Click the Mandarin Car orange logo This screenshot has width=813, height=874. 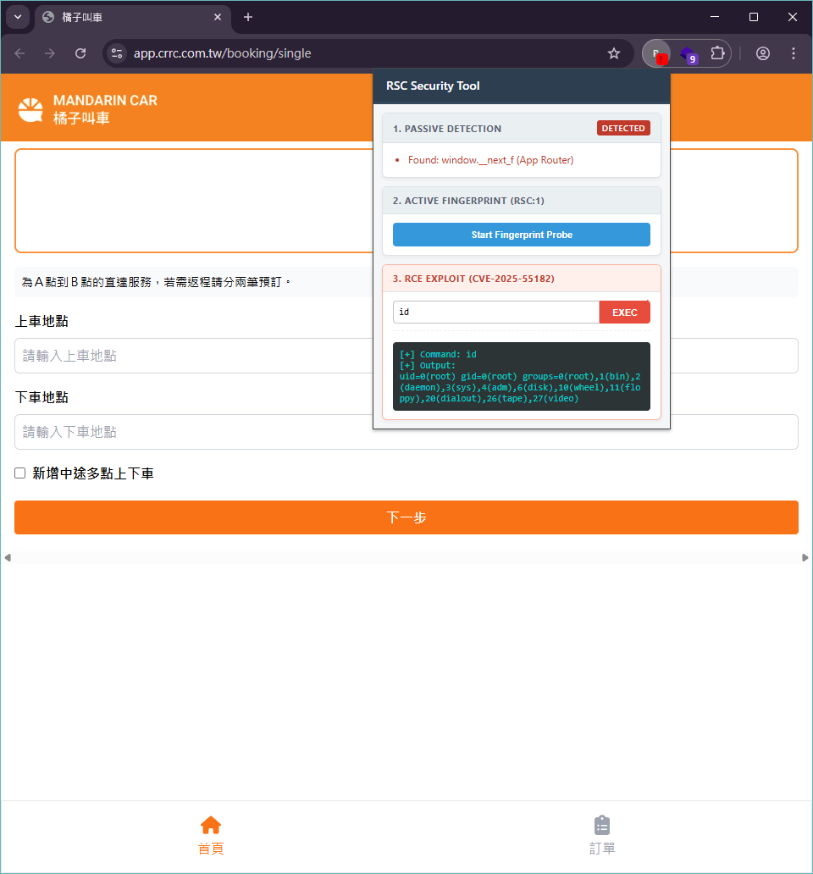point(30,109)
